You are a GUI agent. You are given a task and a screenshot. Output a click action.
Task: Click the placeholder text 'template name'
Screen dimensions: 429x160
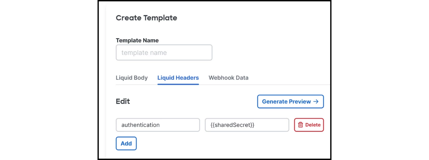pyautogui.click(x=144, y=53)
